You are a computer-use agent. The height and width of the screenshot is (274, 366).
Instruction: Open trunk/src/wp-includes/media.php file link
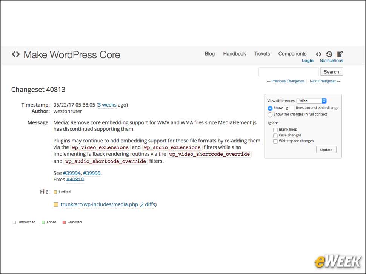point(99,204)
